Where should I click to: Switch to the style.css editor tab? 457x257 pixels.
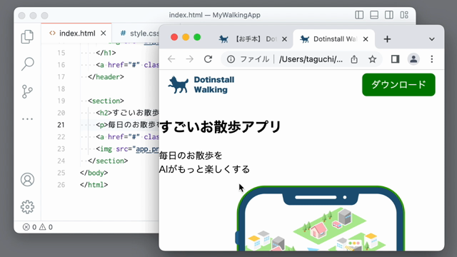point(140,34)
